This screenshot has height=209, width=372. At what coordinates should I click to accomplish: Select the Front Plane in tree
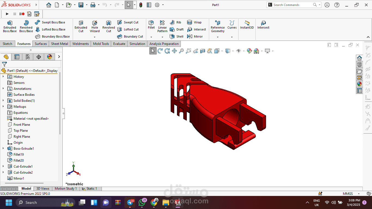coord(22,125)
